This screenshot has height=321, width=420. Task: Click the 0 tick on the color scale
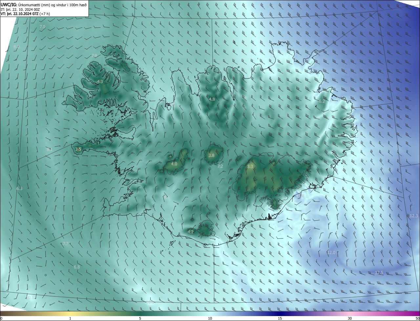[1, 318]
